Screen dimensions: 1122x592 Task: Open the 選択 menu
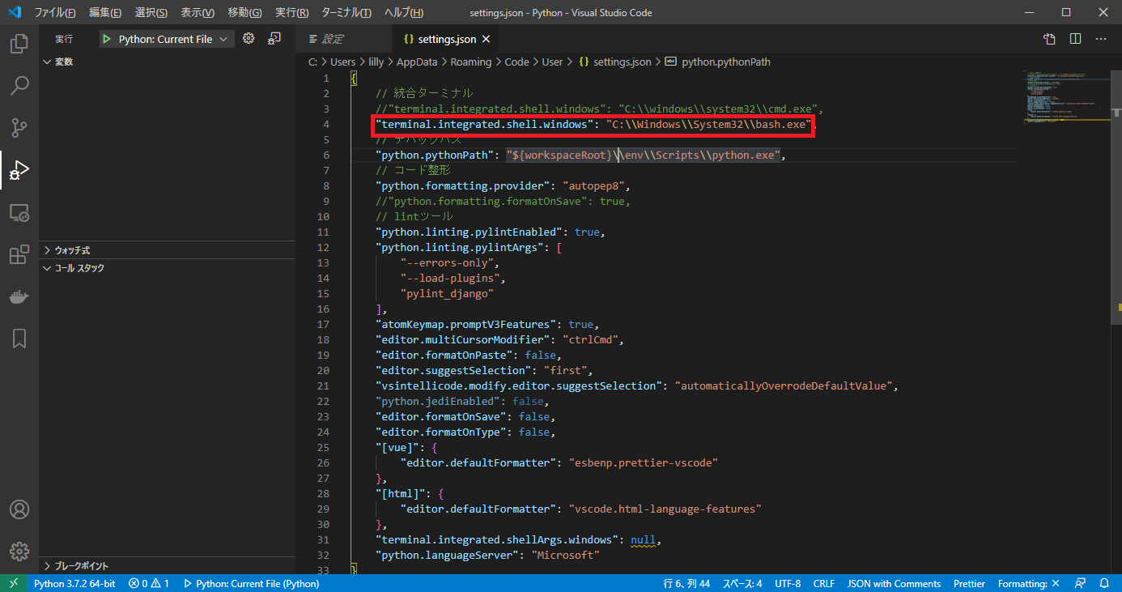151,13
